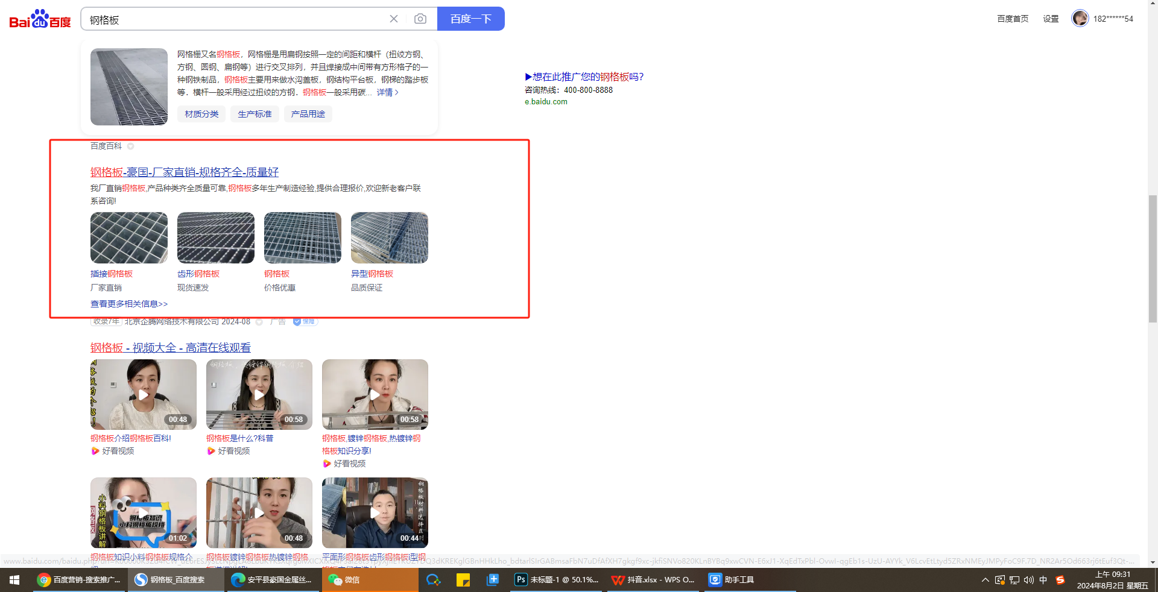Open 想在此推广您的钢格板吗? promo link

[584, 77]
